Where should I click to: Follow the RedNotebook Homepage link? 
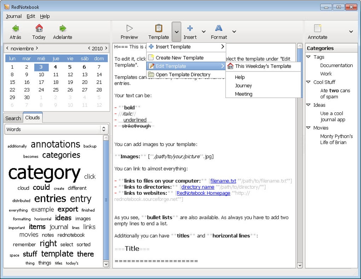(x=203, y=193)
